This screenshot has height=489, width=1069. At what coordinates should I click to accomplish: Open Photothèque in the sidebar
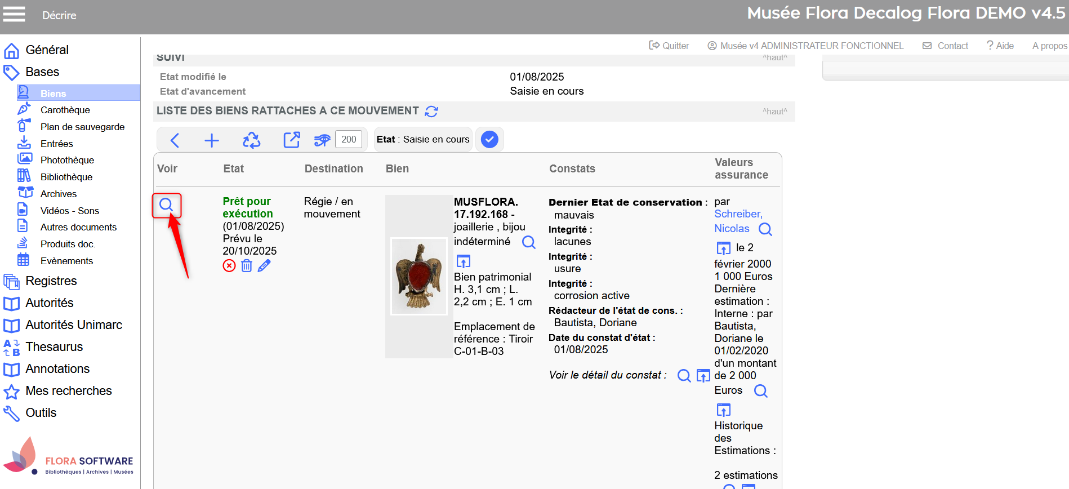point(67,160)
